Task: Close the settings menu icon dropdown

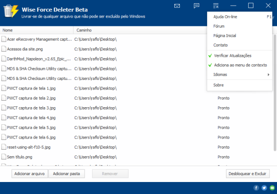Action: (215, 6)
